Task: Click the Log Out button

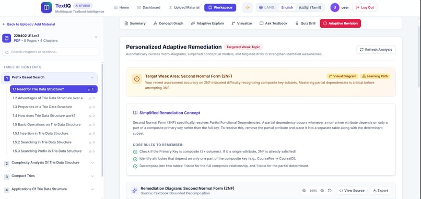Action: pyautogui.click(x=365, y=7)
